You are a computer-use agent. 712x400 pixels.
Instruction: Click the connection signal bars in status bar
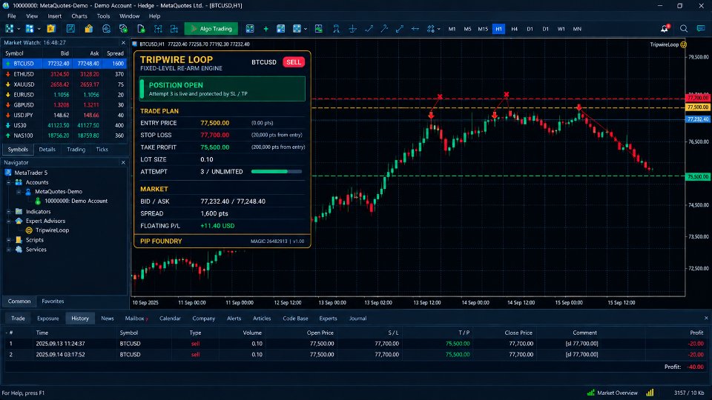tap(650, 393)
